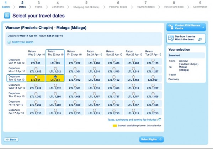Click the Departure Sun 11 Apr 10 row label
The height and width of the screenshot is (149, 213).
click(x=16, y=61)
